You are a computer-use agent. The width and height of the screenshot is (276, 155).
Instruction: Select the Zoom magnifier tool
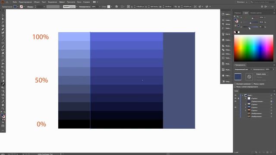click(3, 108)
